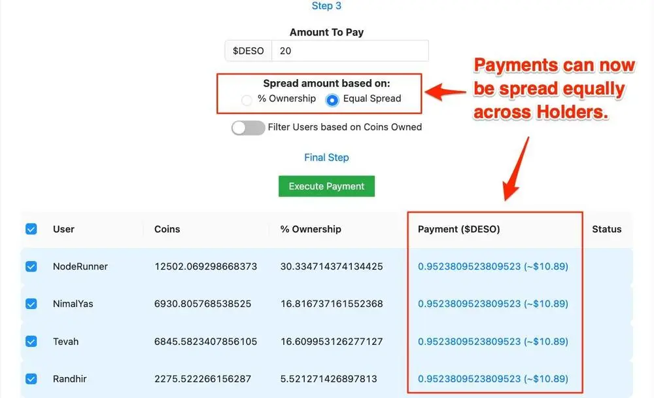
Task: Uncheck the NimalYas row checkbox
Action: pos(31,304)
